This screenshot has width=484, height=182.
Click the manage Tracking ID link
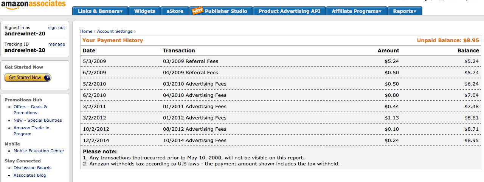(x=57, y=44)
